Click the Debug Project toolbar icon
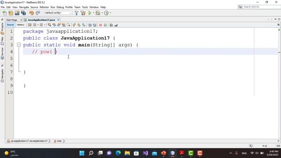This screenshot has height=158, width=281. (98, 13)
